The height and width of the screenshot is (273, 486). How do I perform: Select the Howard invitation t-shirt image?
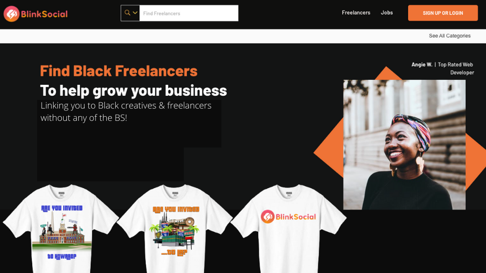tap(61, 229)
